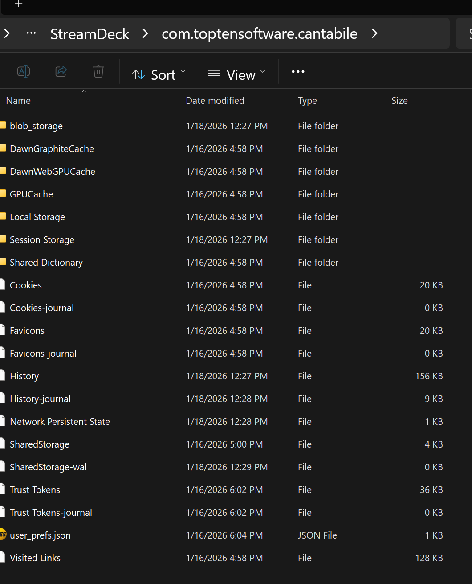Open the See more toolbar ellipsis
Viewport: 472px width, 584px height.
coord(298,72)
